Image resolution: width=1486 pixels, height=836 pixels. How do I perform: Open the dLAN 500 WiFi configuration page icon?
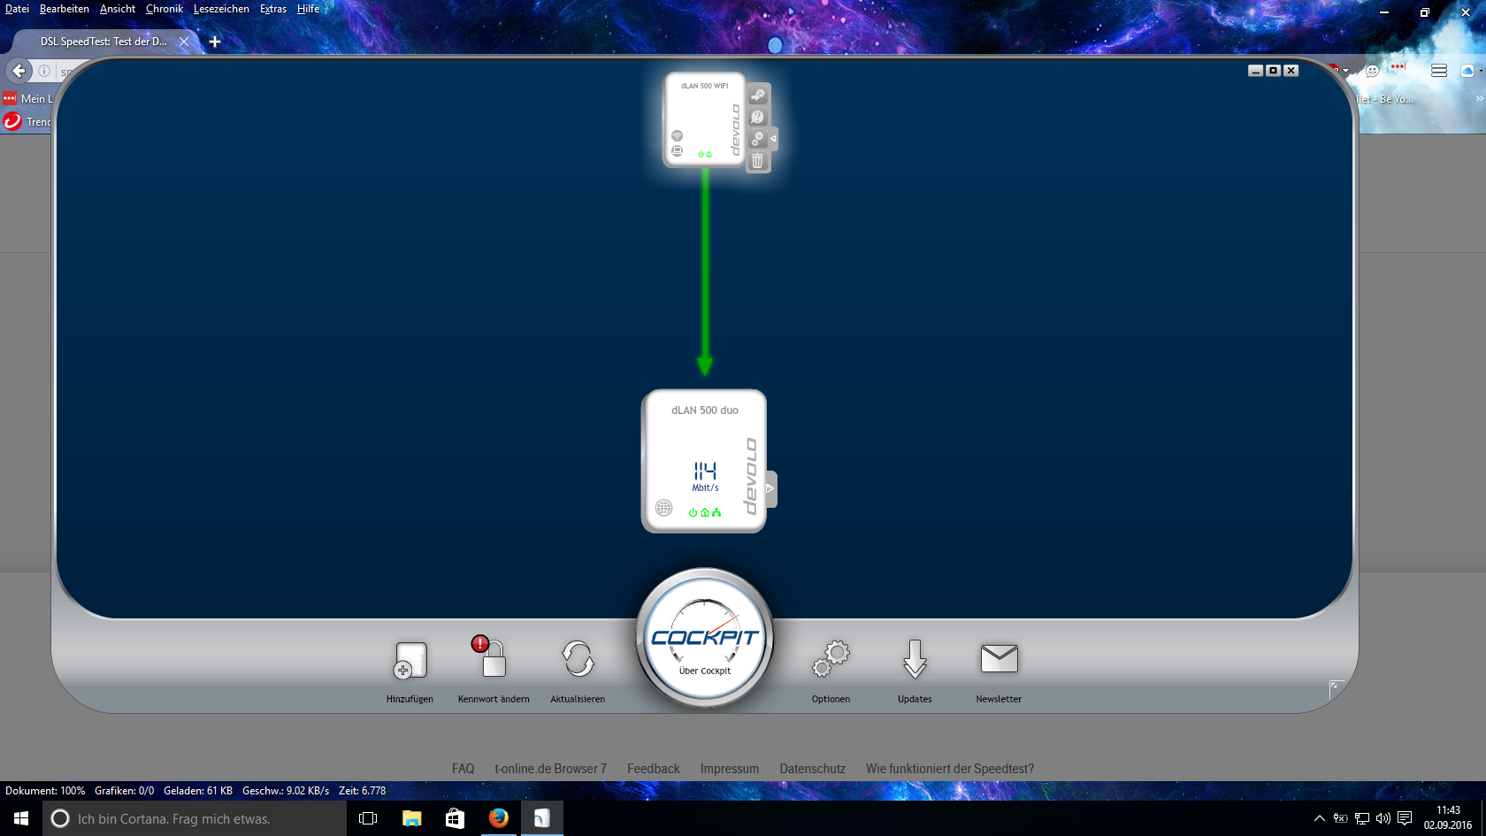tap(758, 95)
